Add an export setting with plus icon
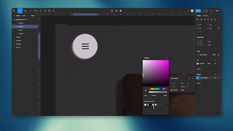The image size is (233, 131). pyautogui.click(x=218, y=83)
